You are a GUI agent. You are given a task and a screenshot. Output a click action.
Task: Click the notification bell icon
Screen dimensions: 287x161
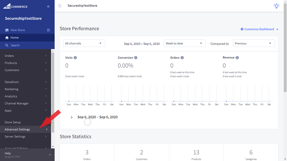click(x=60, y=6)
